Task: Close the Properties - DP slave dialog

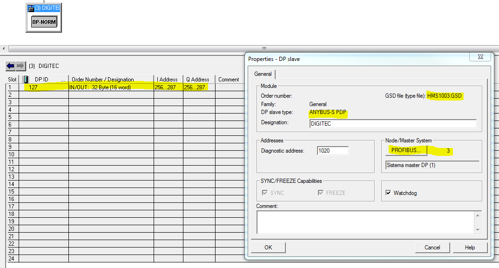Action: (480, 57)
